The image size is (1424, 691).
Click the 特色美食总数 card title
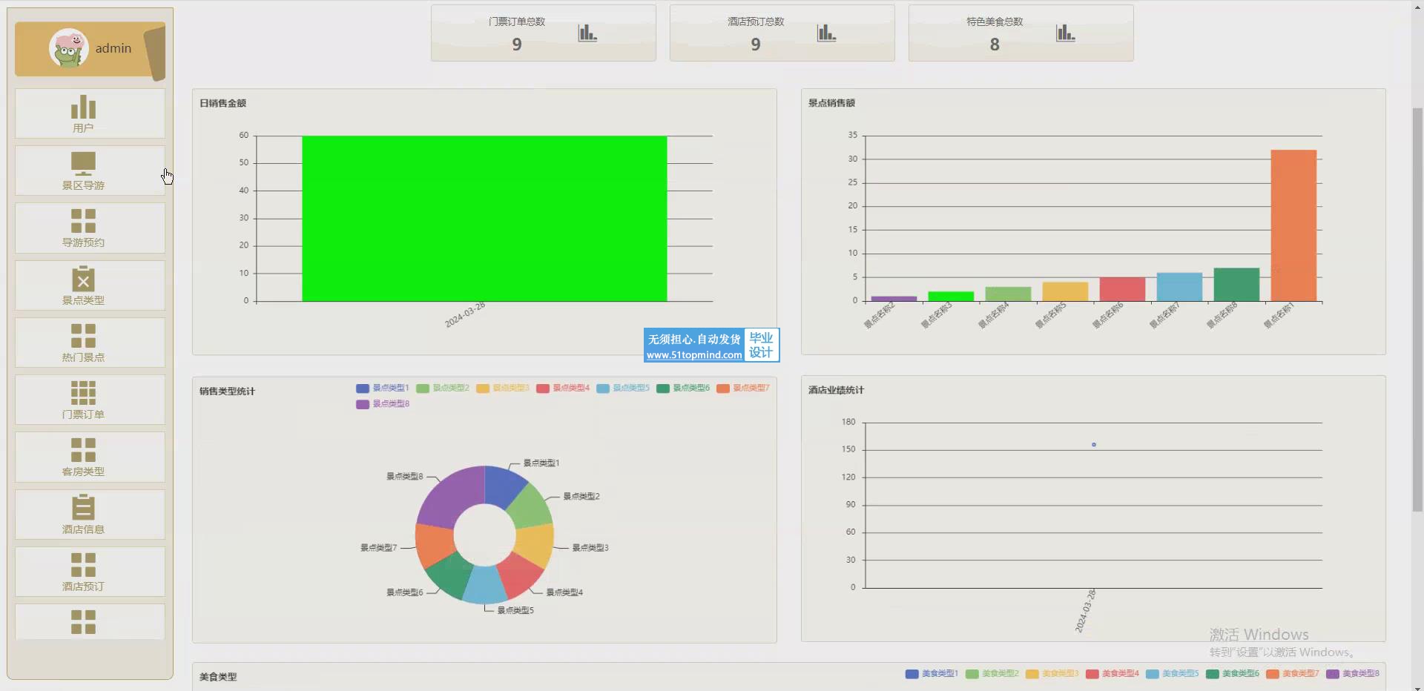(995, 22)
